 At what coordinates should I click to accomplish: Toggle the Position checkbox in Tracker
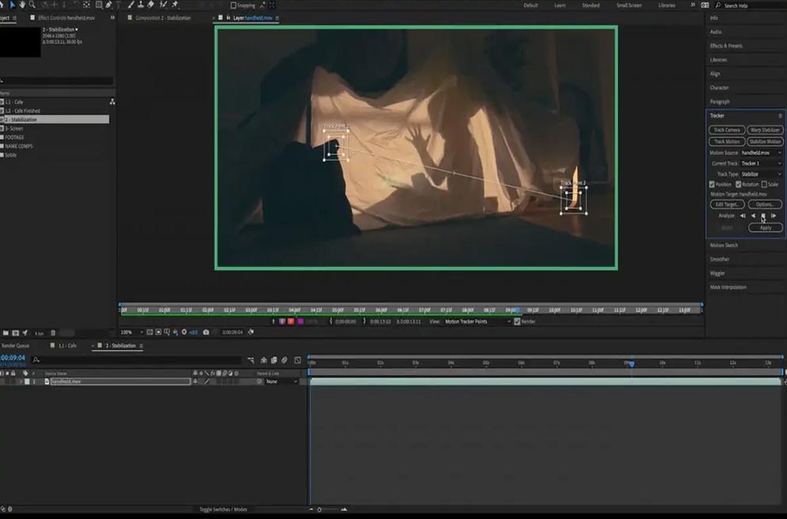712,185
